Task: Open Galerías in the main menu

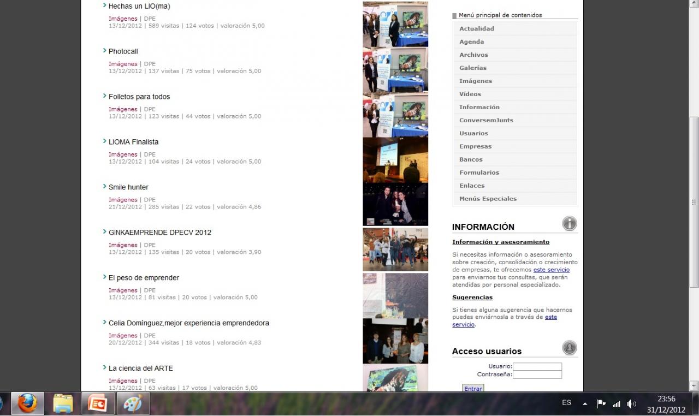Action: tap(515, 68)
